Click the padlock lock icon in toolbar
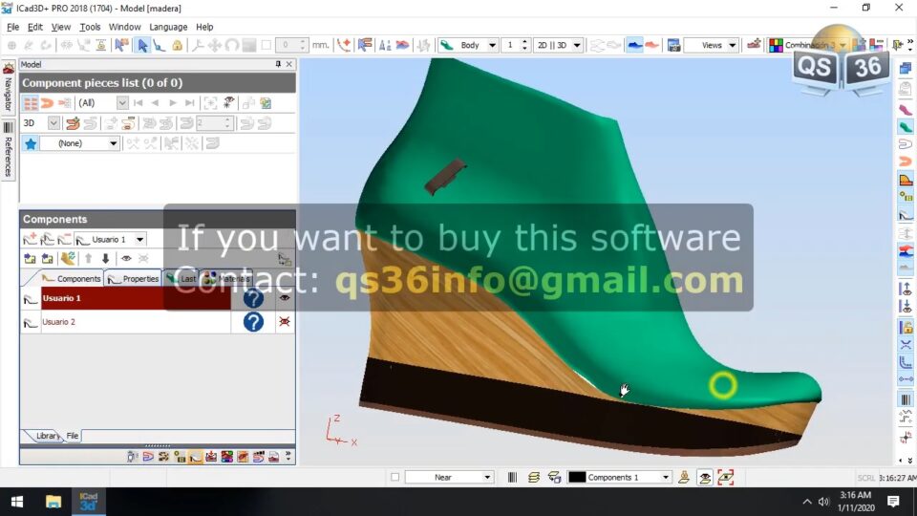The width and height of the screenshot is (917, 516). coord(177,45)
